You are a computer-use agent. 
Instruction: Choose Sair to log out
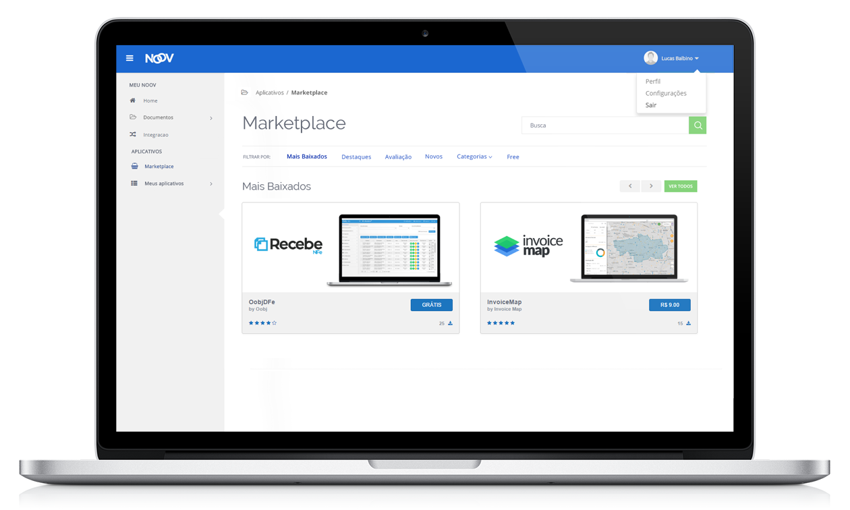click(650, 105)
